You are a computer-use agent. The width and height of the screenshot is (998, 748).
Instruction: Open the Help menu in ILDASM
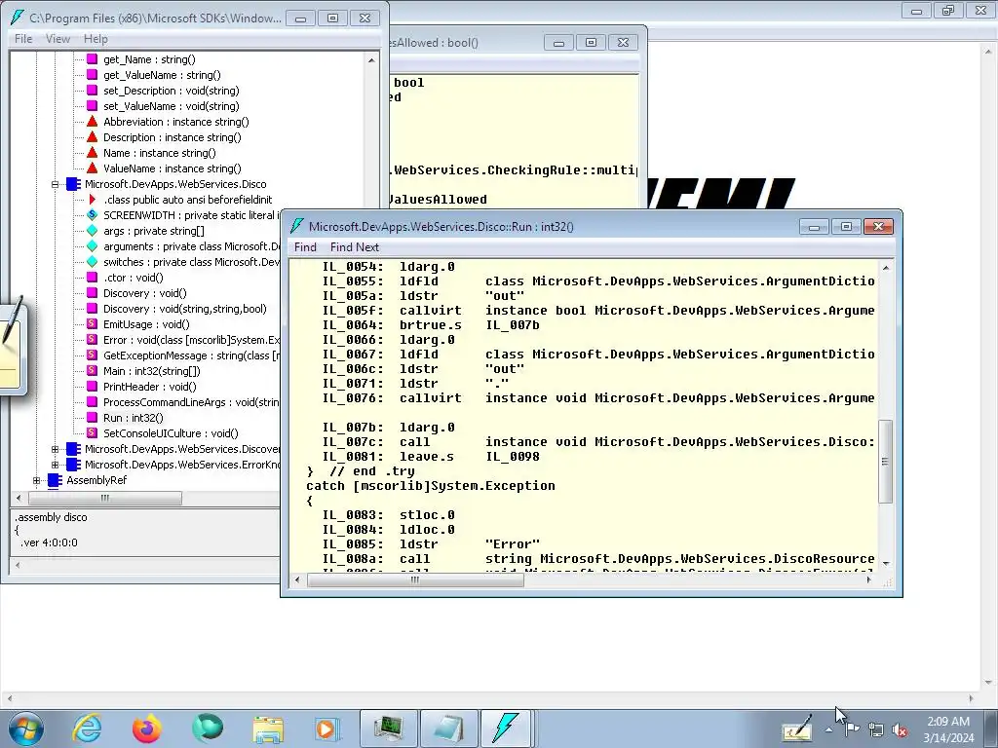coord(96,39)
